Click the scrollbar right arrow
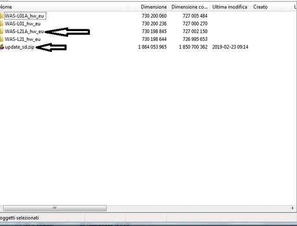The image size is (297, 226). (292, 208)
